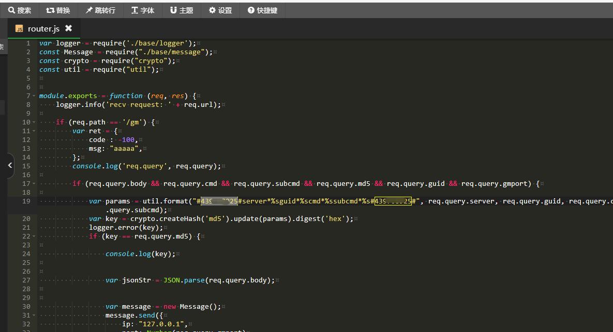Fold the req.query.body if block at line 17
The width and height of the screenshot is (613, 332).
[34, 184]
